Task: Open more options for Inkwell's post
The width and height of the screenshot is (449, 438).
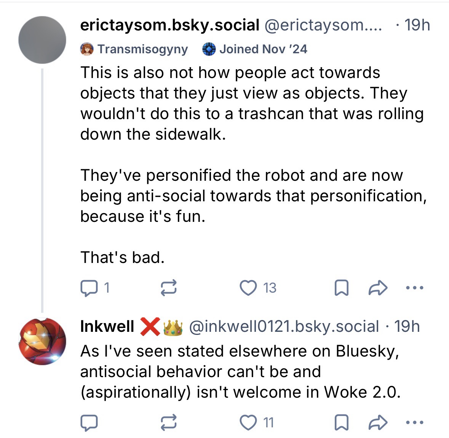Action: 414,422
